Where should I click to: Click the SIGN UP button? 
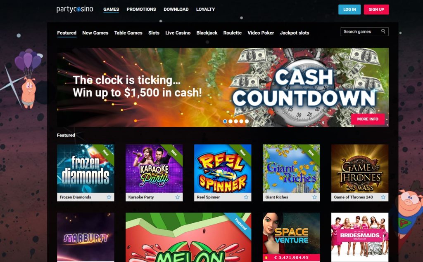click(376, 9)
